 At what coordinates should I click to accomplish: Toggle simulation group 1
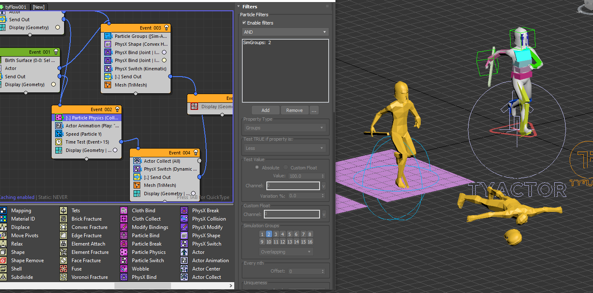point(262,234)
